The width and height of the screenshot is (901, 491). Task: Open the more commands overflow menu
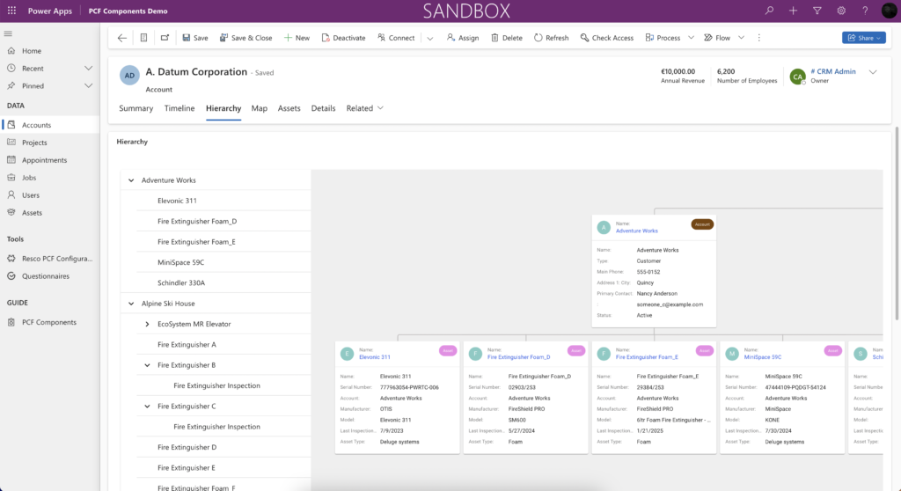pyautogui.click(x=759, y=38)
